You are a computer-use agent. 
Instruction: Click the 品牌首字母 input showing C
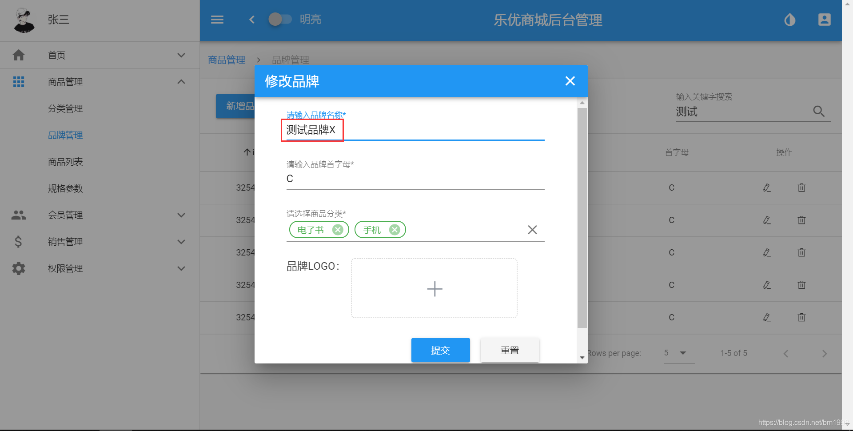(x=415, y=179)
